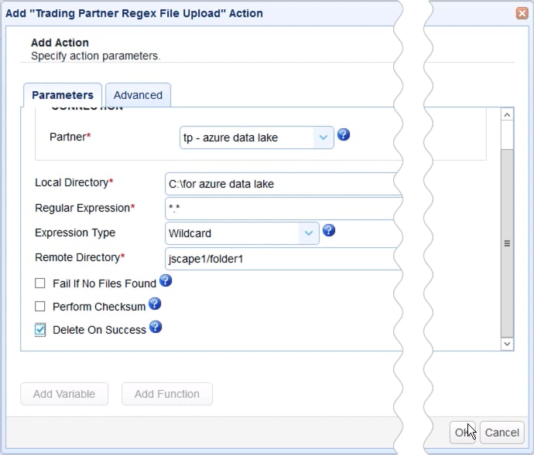Click help icon next to Partner dropdown

point(344,134)
